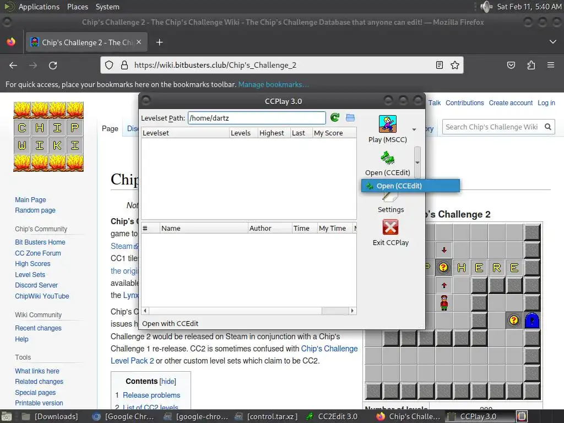Viewport: 564px width, 423px height.
Task: Go back in Firefox
Action: tap(13, 65)
